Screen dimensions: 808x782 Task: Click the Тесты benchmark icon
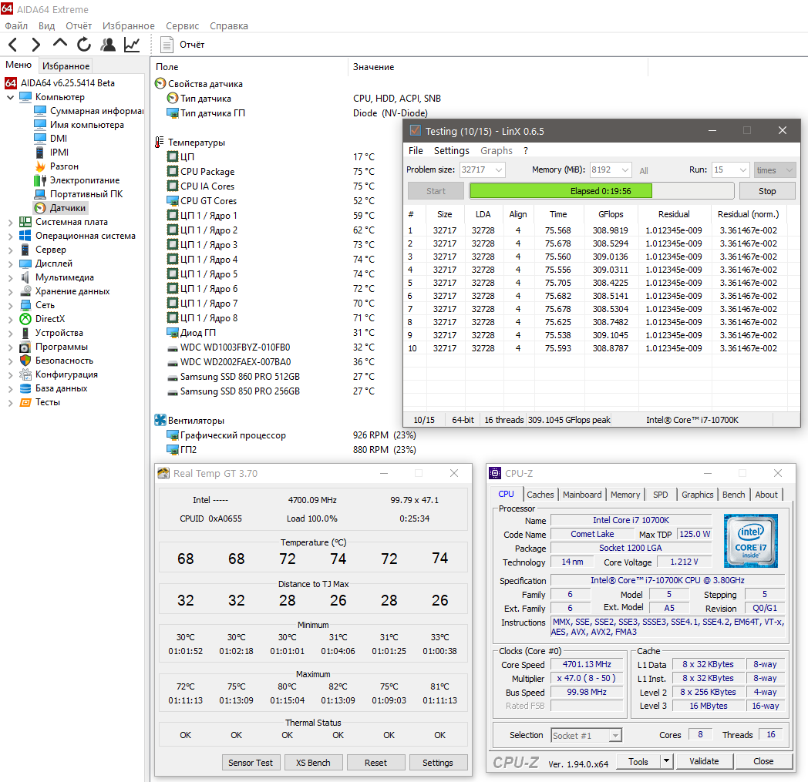(25, 402)
